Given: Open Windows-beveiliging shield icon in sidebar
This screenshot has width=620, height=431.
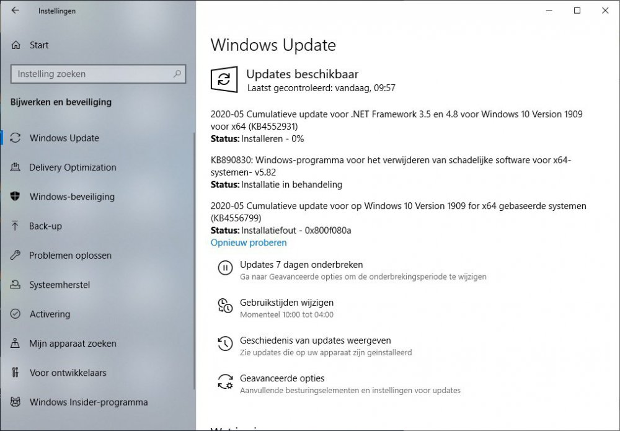Looking at the screenshot, I should click(x=15, y=196).
